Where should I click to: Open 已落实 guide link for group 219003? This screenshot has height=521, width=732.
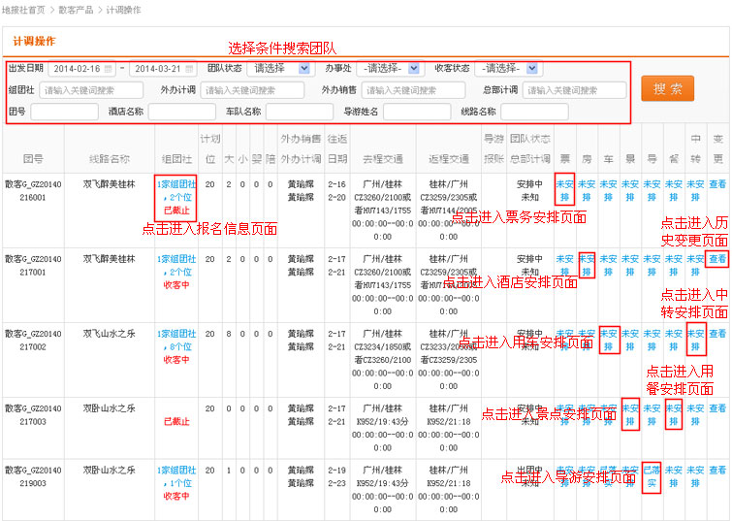[652, 475]
